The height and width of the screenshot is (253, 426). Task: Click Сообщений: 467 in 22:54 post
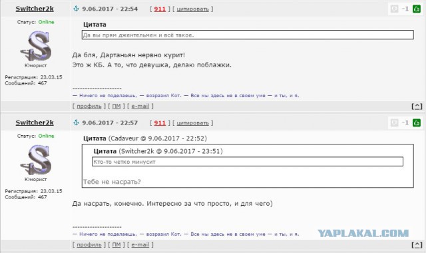[26, 83]
